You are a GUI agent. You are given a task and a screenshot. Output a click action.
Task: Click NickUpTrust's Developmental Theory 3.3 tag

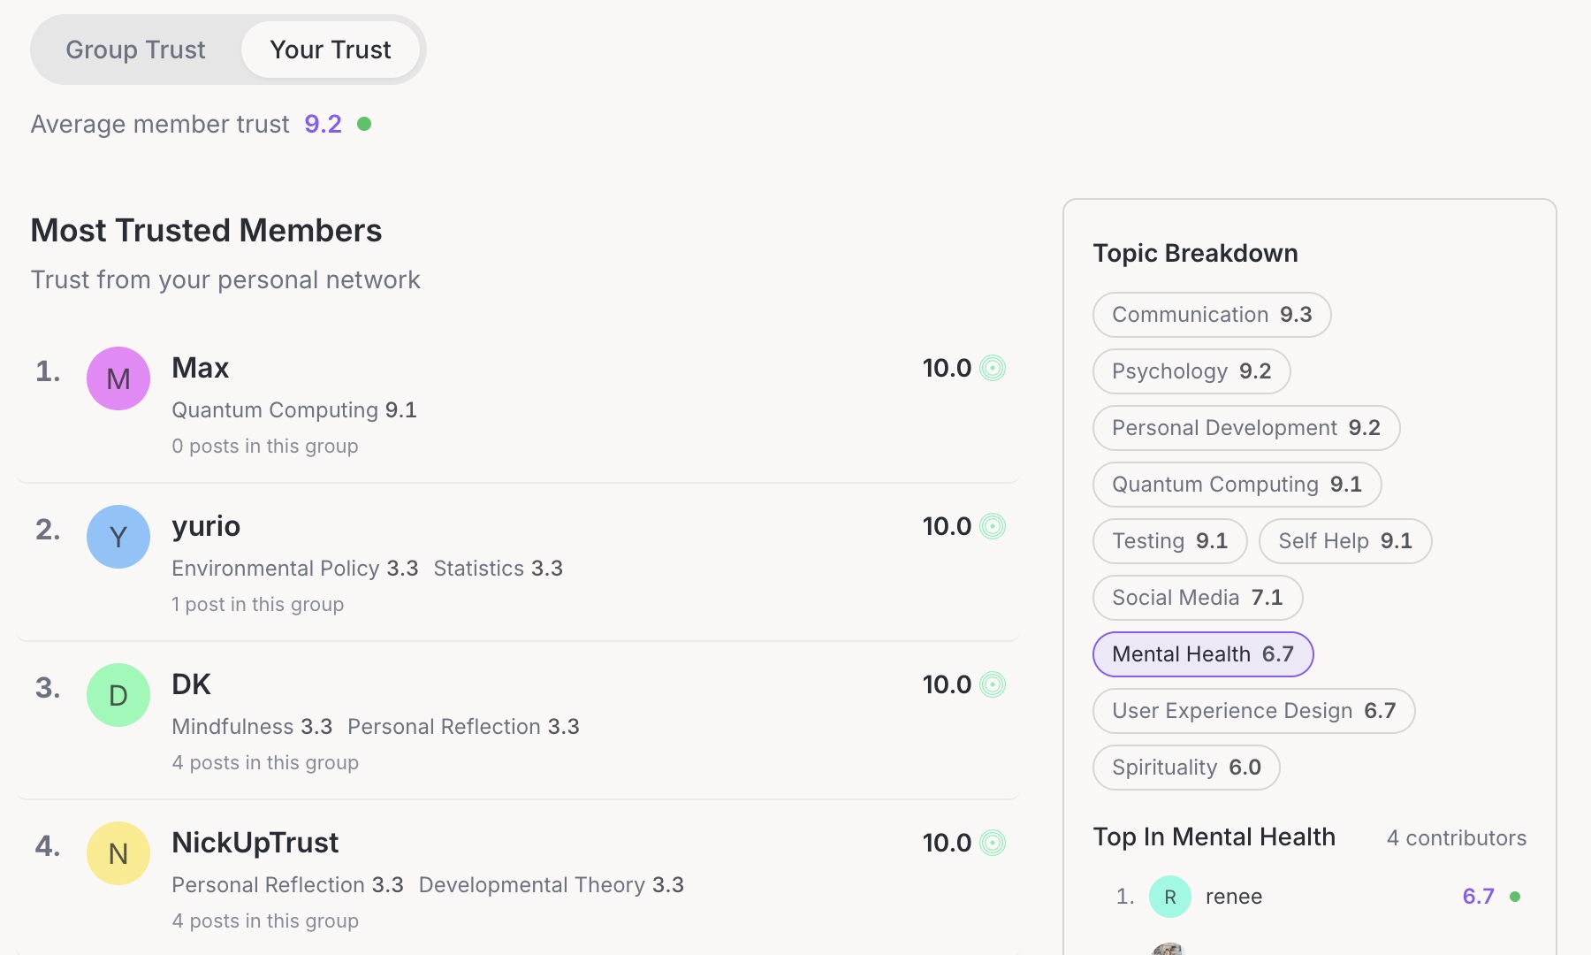(552, 885)
